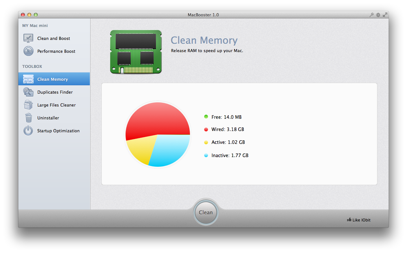This screenshot has height=253, width=407.
Task: Click the fullscreen arrows icon
Action: [385, 15]
